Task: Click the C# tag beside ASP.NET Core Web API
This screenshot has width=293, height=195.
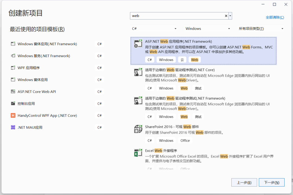Action: [99, 92]
